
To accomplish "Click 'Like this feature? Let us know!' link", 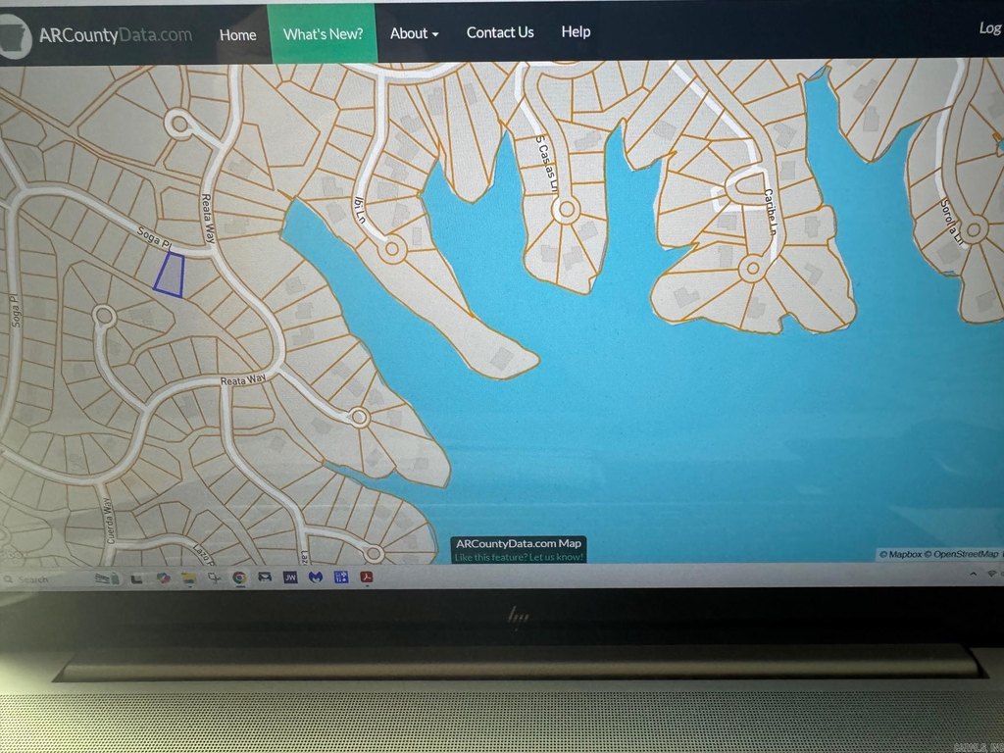I will (519, 557).
